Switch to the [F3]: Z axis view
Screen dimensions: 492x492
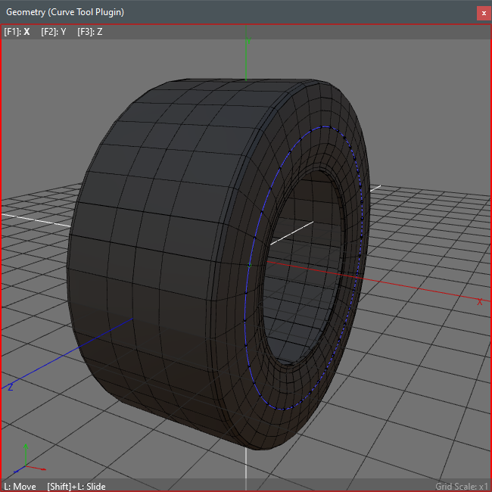[90, 32]
